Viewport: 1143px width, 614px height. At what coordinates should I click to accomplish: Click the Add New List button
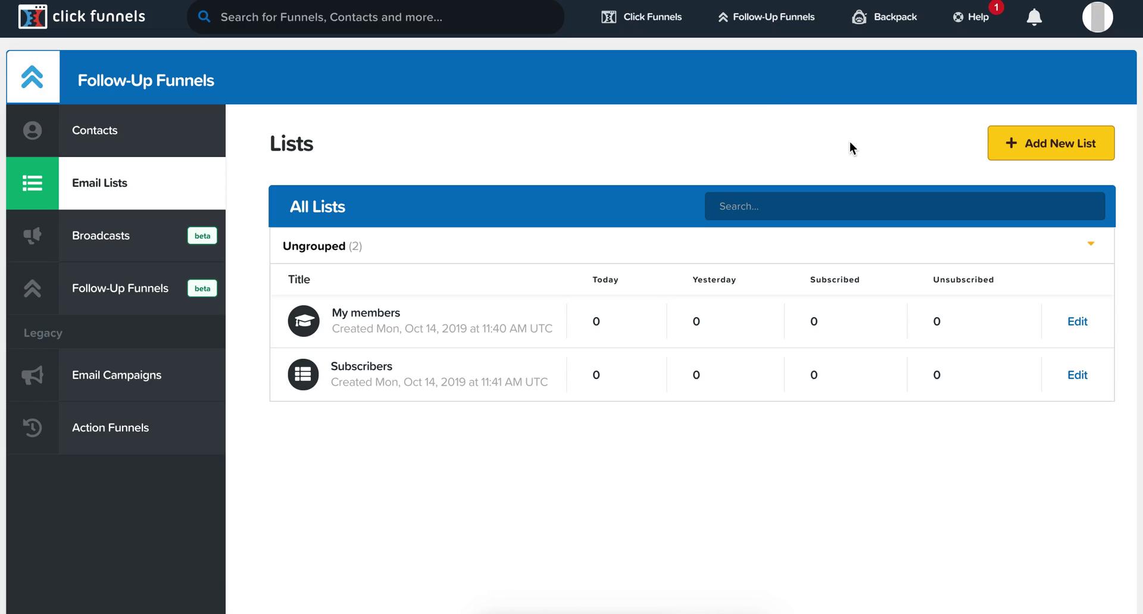1051,143
